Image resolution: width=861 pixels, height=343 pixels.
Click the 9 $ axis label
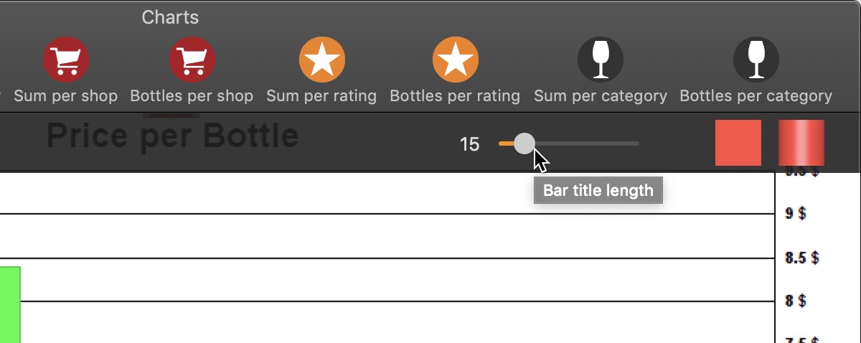(796, 214)
